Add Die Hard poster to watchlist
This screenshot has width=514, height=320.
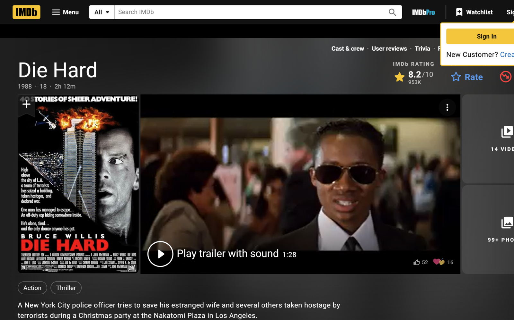click(x=26, y=104)
